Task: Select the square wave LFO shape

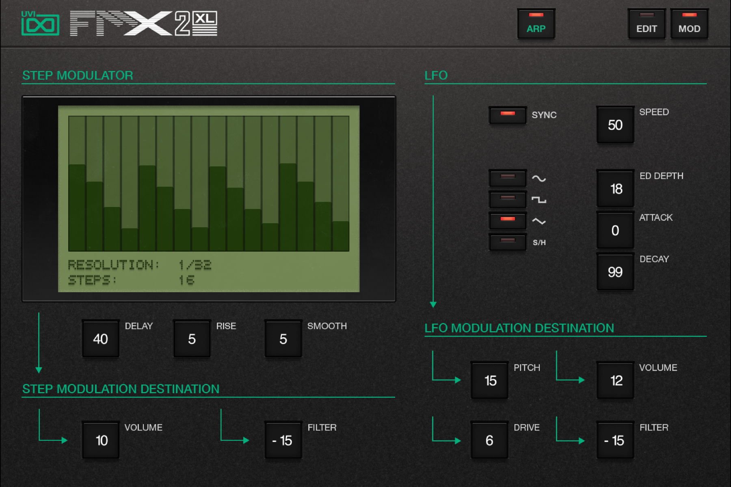Action: tap(507, 199)
